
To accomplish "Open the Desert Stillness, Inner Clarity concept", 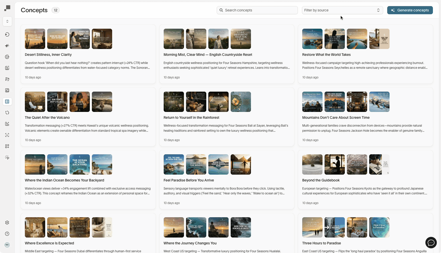I will [48, 55].
